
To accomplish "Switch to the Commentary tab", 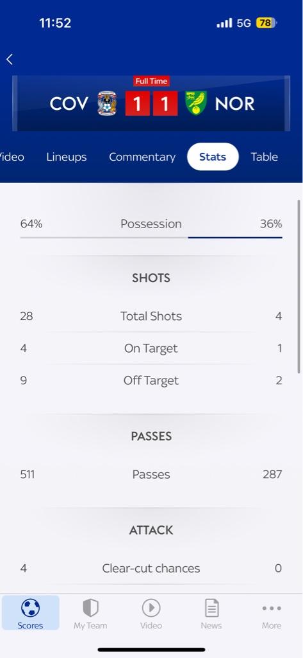I will [142, 157].
